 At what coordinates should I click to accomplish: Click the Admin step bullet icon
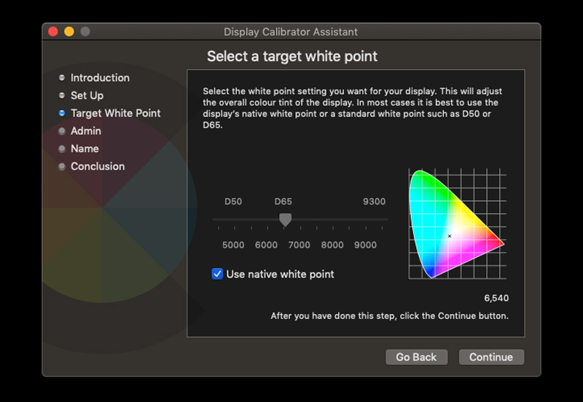[62, 131]
